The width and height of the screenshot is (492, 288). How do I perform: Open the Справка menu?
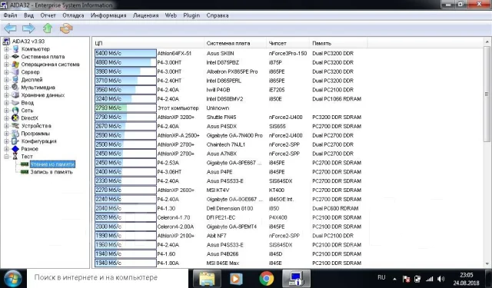click(218, 15)
